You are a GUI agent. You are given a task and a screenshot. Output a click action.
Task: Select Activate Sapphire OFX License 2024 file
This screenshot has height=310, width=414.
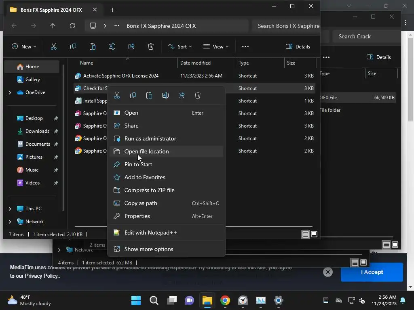(x=194, y=76)
